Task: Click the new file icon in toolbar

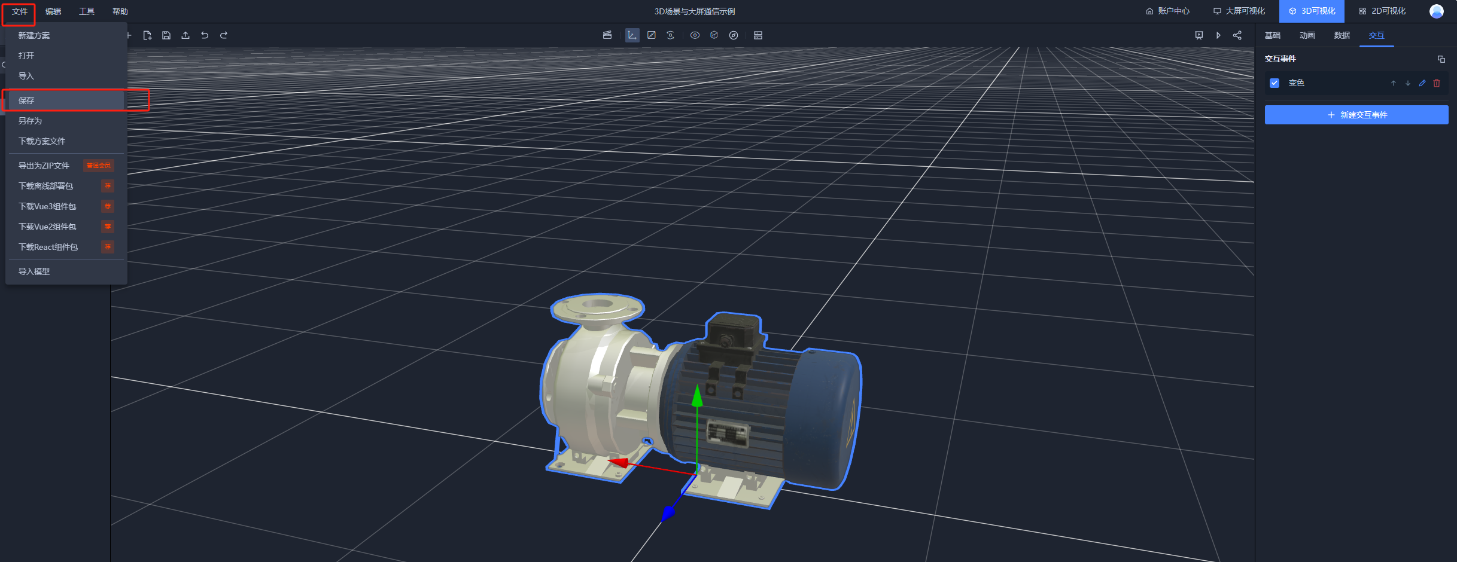Action: click(147, 35)
